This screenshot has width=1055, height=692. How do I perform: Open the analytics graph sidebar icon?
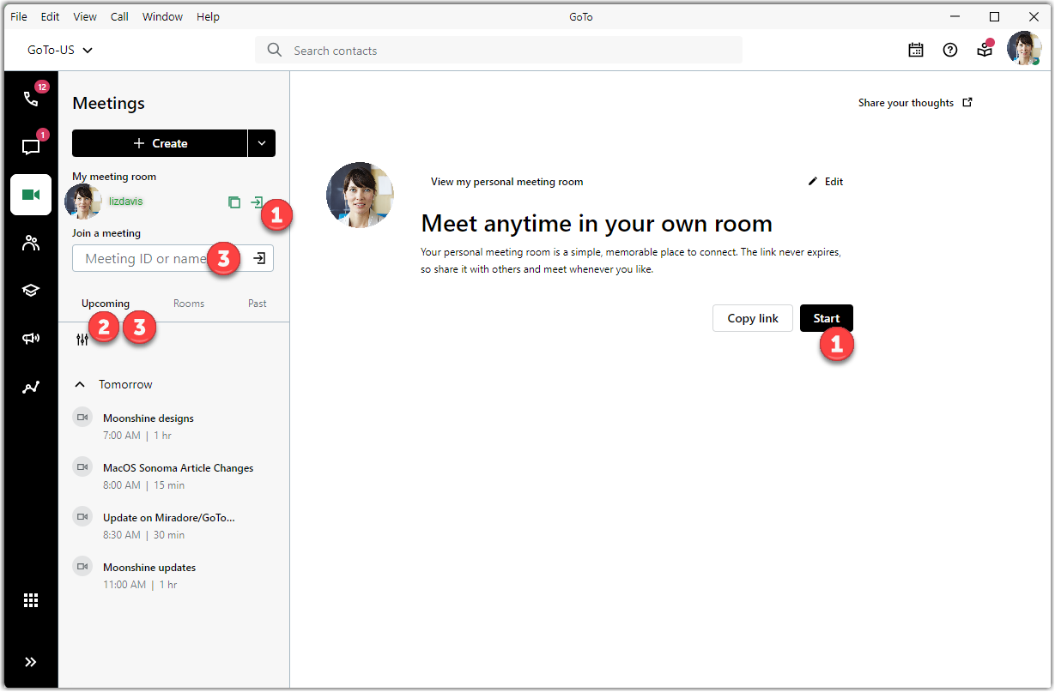31,388
